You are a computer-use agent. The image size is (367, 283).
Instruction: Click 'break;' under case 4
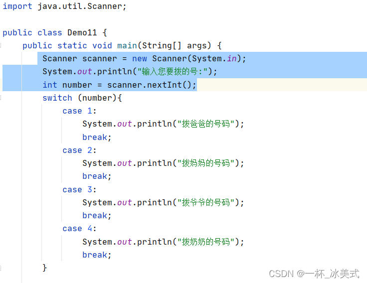[x=97, y=255]
